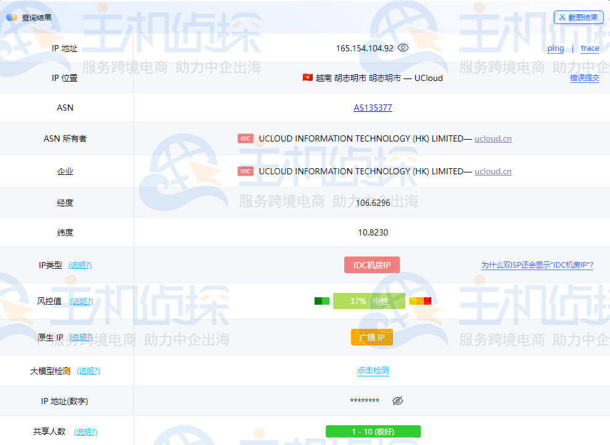Click the IDC badge in 企业 row
The height and width of the screenshot is (445, 610).
[x=245, y=171]
